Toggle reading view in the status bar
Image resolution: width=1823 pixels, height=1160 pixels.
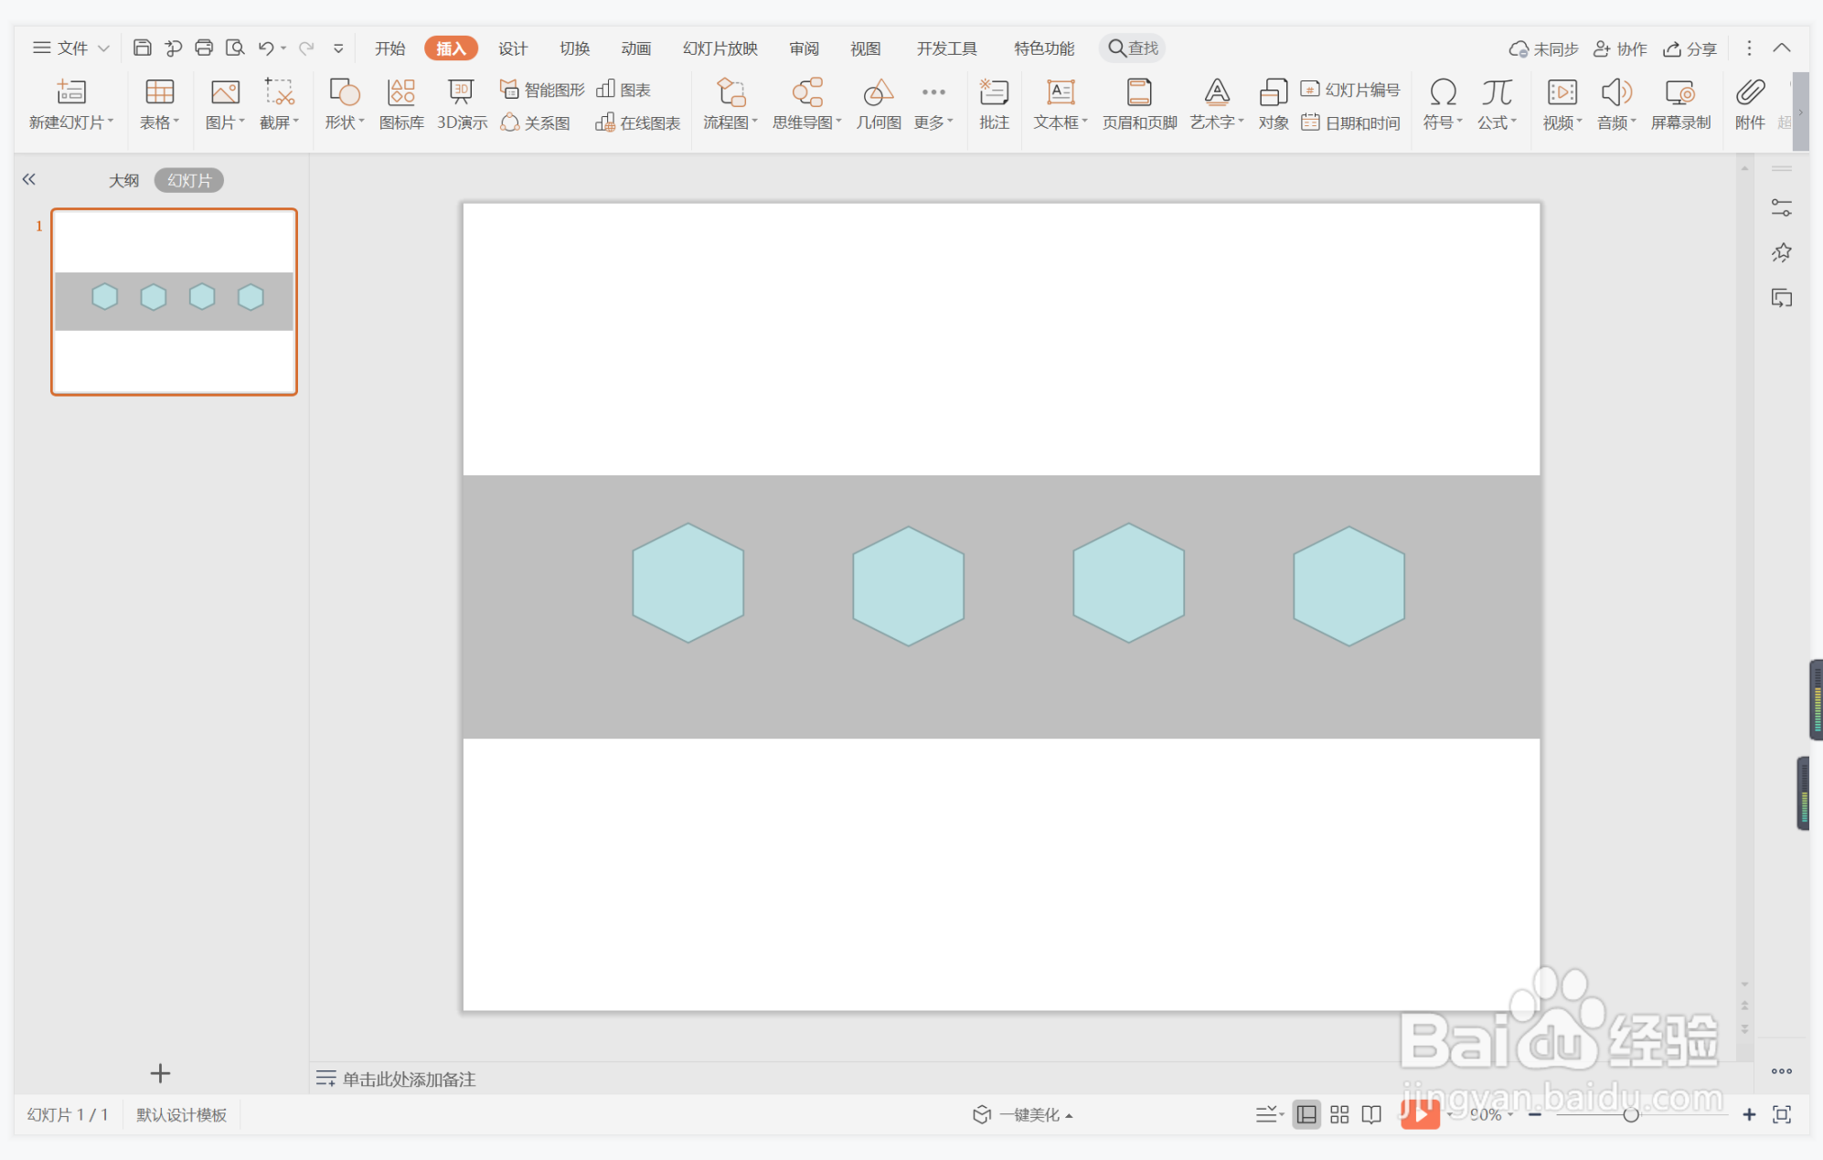(x=1371, y=1114)
